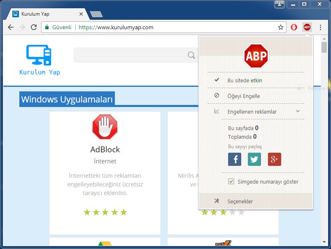The width and height of the screenshot is (331, 249).
Task: Click the blocked-circle icon beside Öğeyi Engelle
Action: click(217, 95)
